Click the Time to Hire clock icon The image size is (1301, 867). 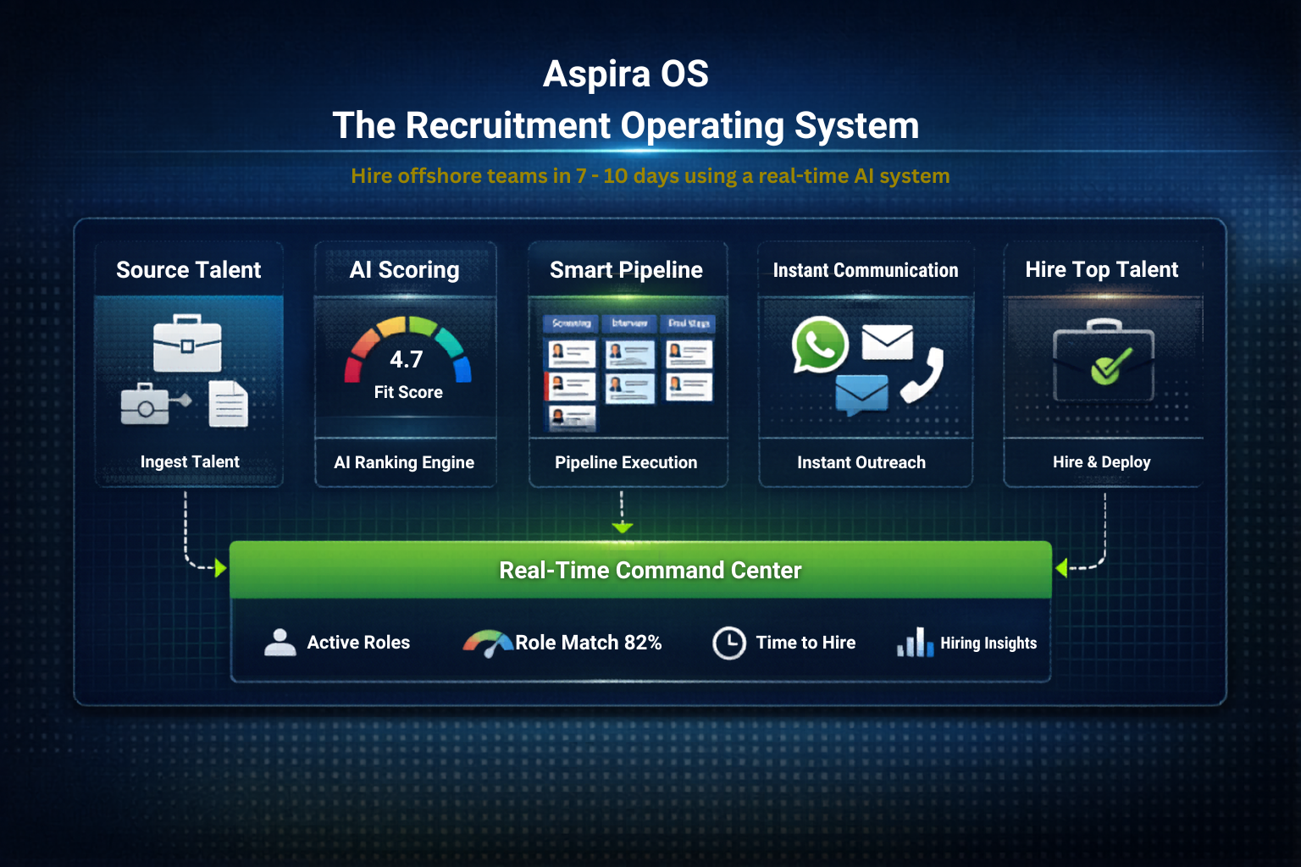(x=728, y=643)
